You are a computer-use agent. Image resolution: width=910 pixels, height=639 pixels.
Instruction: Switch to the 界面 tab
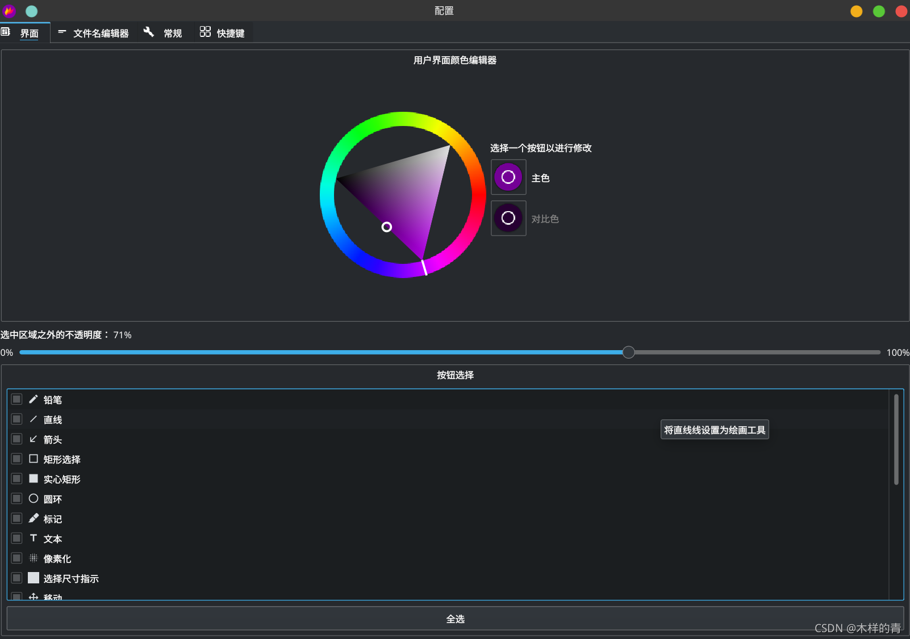[x=25, y=33]
